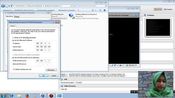
Task: Select Wireless Network Connection 2 adapter
Action: pos(84,16)
